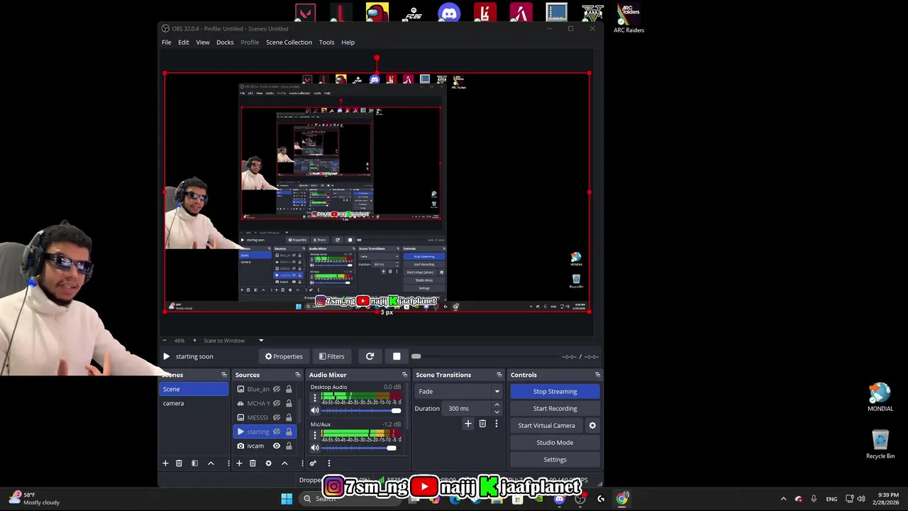This screenshot has height=511, width=908.
Task: Restart media with the refresh icon
Action: (x=370, y=356)
